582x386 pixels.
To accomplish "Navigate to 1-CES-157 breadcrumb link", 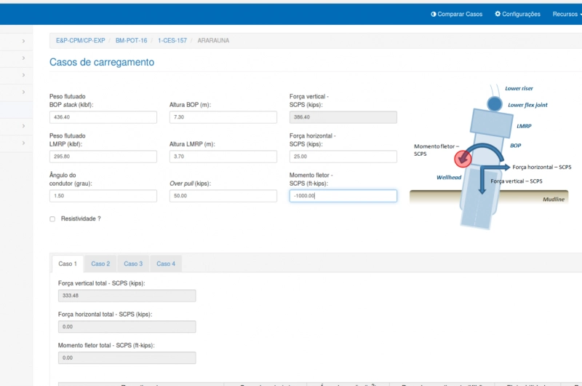I will 172,41.
